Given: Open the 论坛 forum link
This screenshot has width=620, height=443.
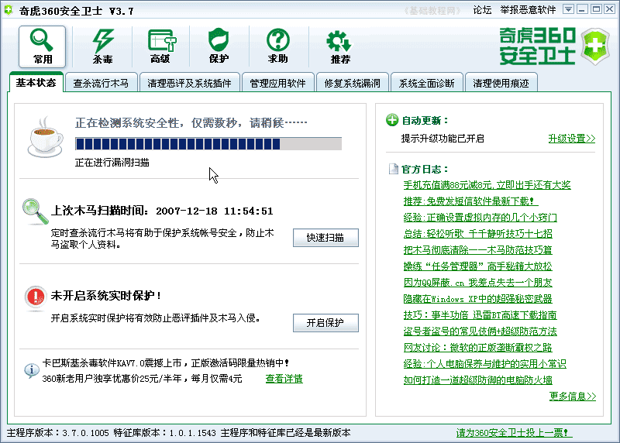Looking at the screenshot, I should [x=482, y=10].
